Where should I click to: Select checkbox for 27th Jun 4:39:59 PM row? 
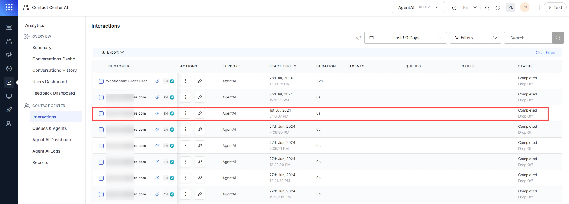coord(101,130)
